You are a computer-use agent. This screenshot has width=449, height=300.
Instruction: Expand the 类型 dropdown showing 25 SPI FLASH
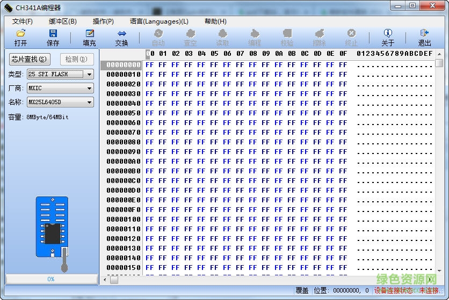pyautogui.click(x=89, y=74)
